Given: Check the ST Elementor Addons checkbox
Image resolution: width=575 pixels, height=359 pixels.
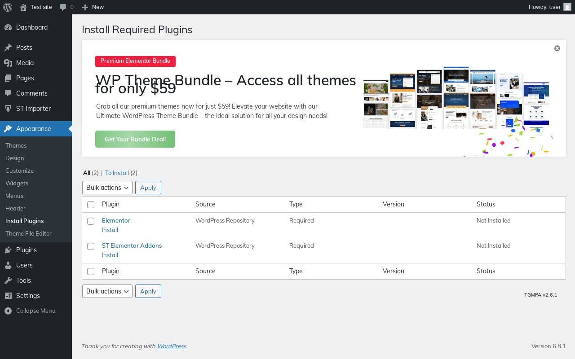Looking at the screenshot, I should click(91, 246).
